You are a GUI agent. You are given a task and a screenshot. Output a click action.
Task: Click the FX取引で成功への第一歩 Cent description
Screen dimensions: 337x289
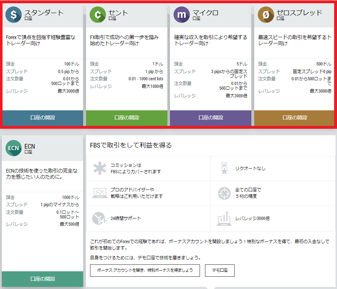click(x=124, y=41)
